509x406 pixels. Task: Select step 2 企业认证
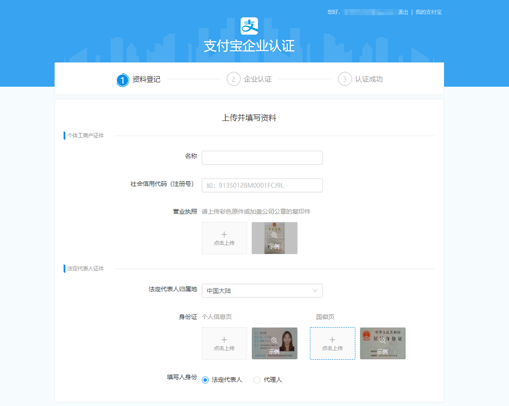[249, 79]
